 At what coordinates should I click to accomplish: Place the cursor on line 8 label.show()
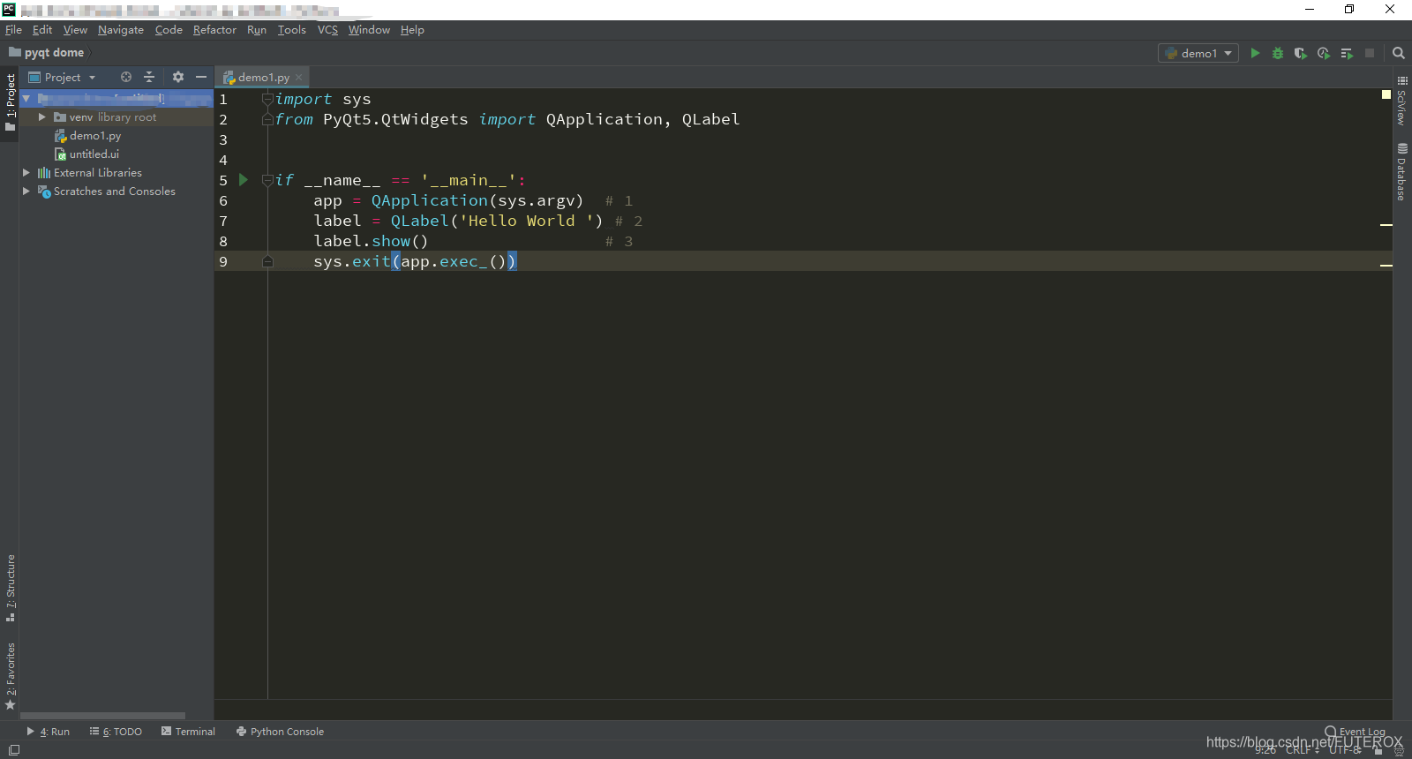pos(371,241)
